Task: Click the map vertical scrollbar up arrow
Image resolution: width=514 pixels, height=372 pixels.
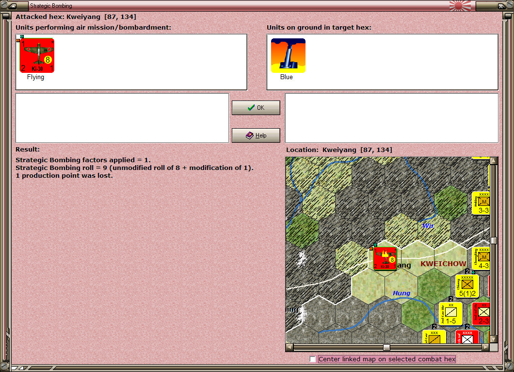Action: click(x=494, y=161)
